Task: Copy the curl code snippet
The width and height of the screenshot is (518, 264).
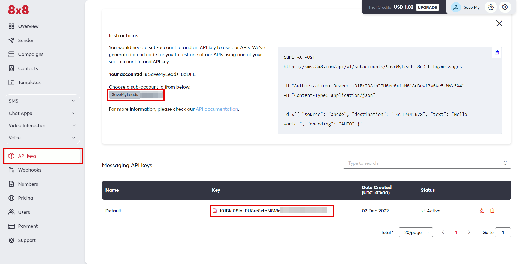Action: (x=497, y=52)
